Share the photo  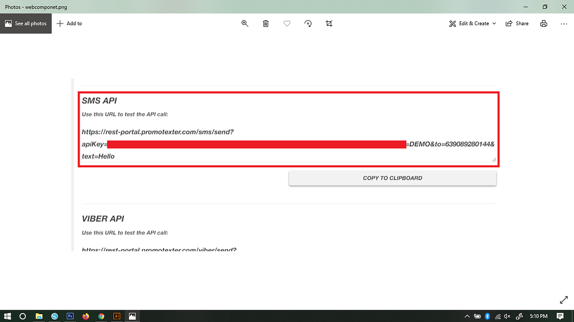(x=517, y=24)
